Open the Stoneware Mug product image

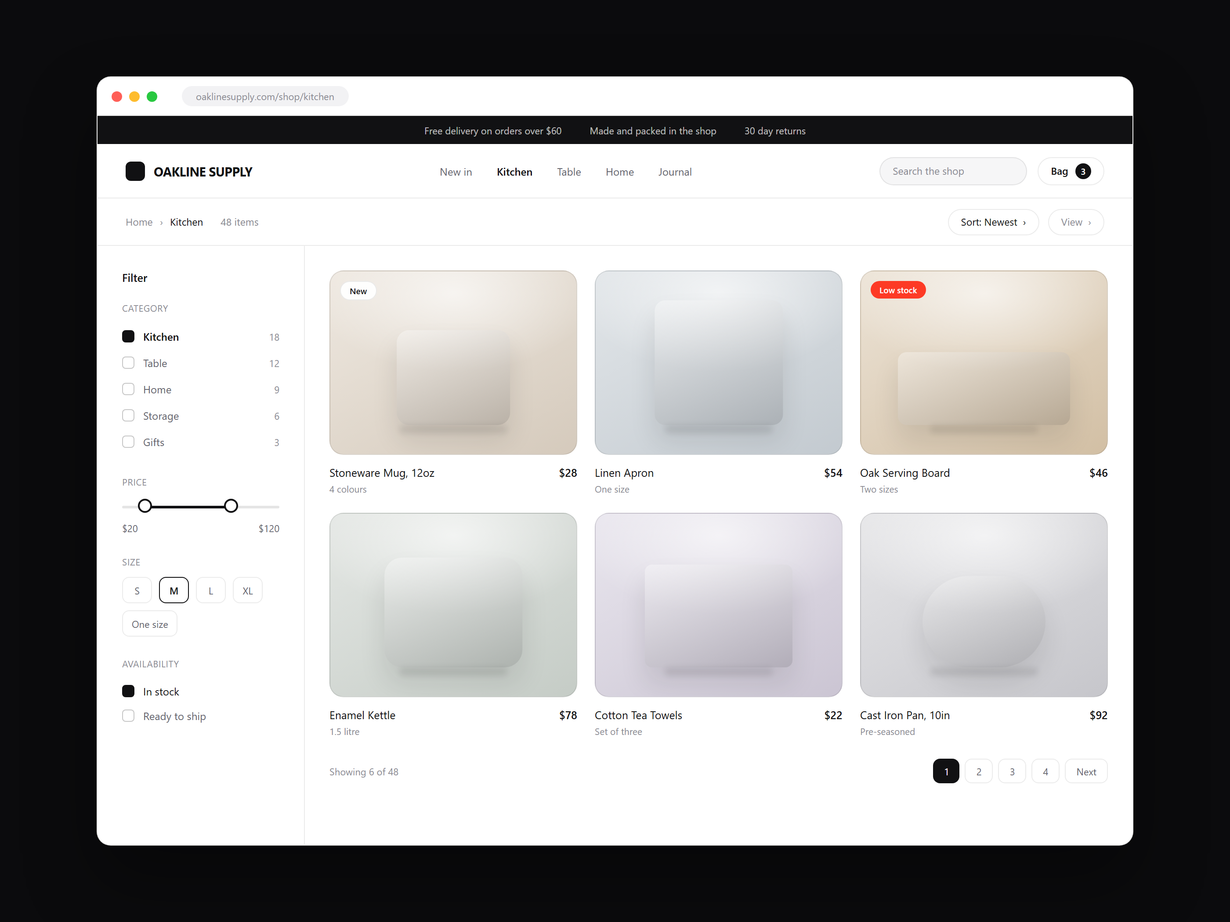pyautogui.click(x=452, y=362)
